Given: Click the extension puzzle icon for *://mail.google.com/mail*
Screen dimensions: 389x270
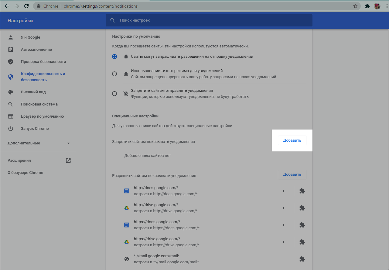Looking at the screenshot, I should click(302, 259).
